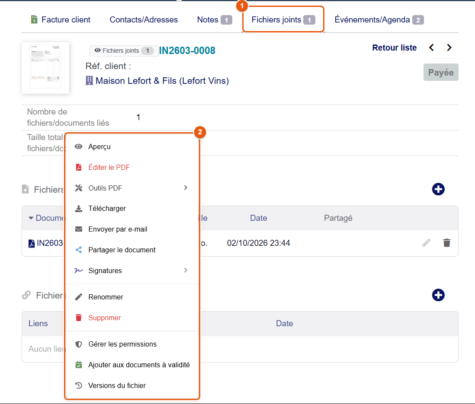Click the Date header in links table
The height and width of the screenshot is (404, 475).
[284, 323]
